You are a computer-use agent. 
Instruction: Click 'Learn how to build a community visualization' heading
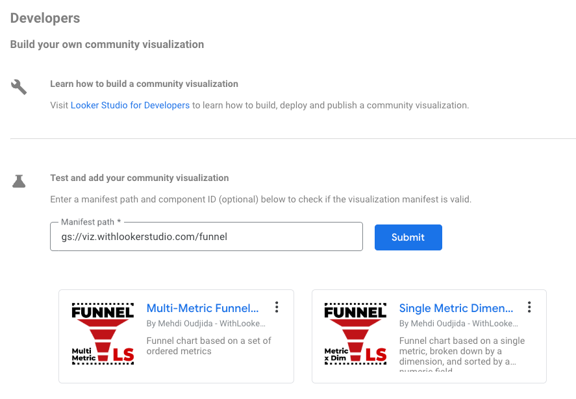(144, 84)
